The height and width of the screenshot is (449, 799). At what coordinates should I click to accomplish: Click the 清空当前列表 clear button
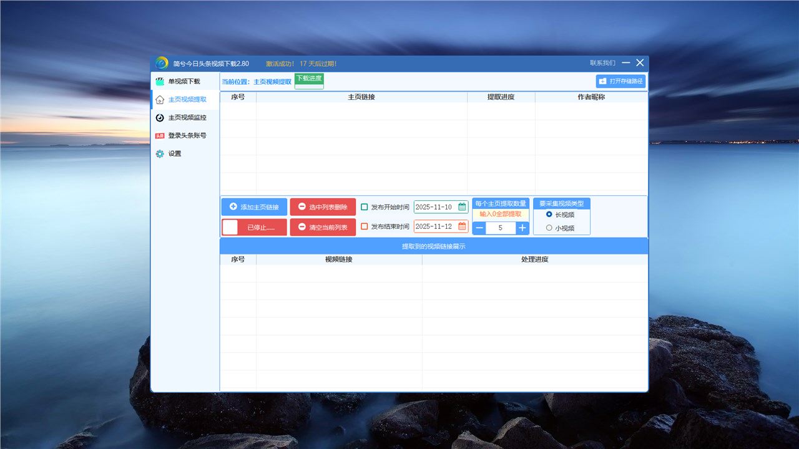click(x=323, y=227)
